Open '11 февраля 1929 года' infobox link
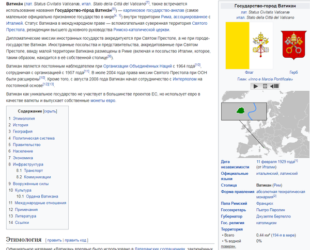Image resolution: width=310 pixels, height=250 pixels. 275,162
